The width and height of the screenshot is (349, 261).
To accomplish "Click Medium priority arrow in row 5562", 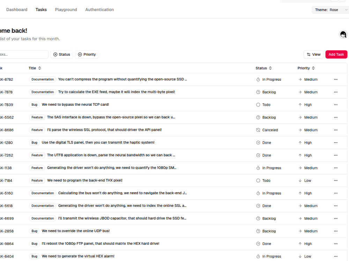I will pyautogui.click(x=300, y=117).
